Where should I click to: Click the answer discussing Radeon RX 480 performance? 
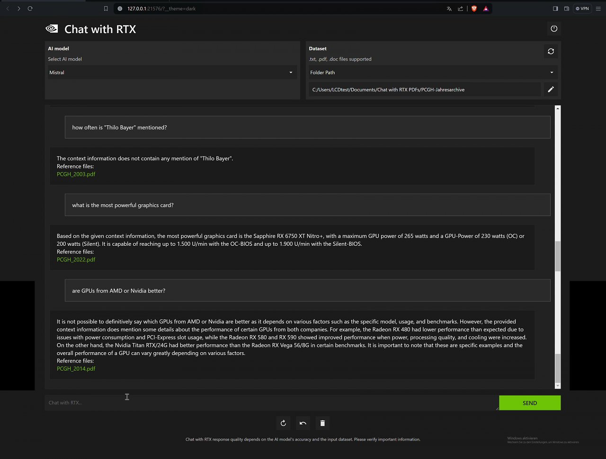pos(292,345)
